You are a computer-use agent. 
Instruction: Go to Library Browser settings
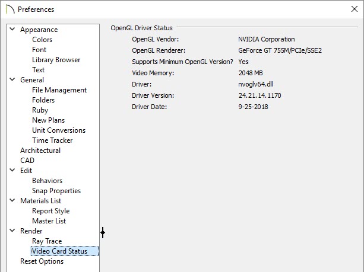(x=56, y=60)
